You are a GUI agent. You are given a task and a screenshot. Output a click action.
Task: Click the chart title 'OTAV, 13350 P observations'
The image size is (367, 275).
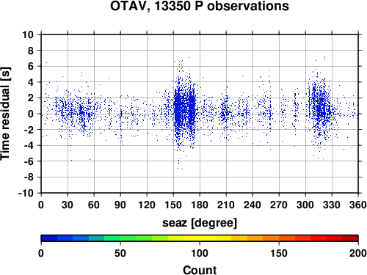click(200, 6)
